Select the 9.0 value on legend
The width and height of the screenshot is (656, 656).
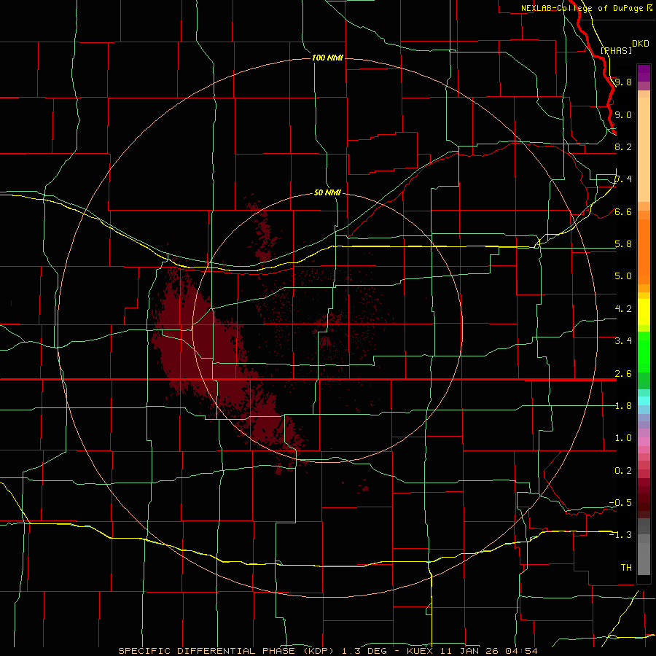click(623, 114)
